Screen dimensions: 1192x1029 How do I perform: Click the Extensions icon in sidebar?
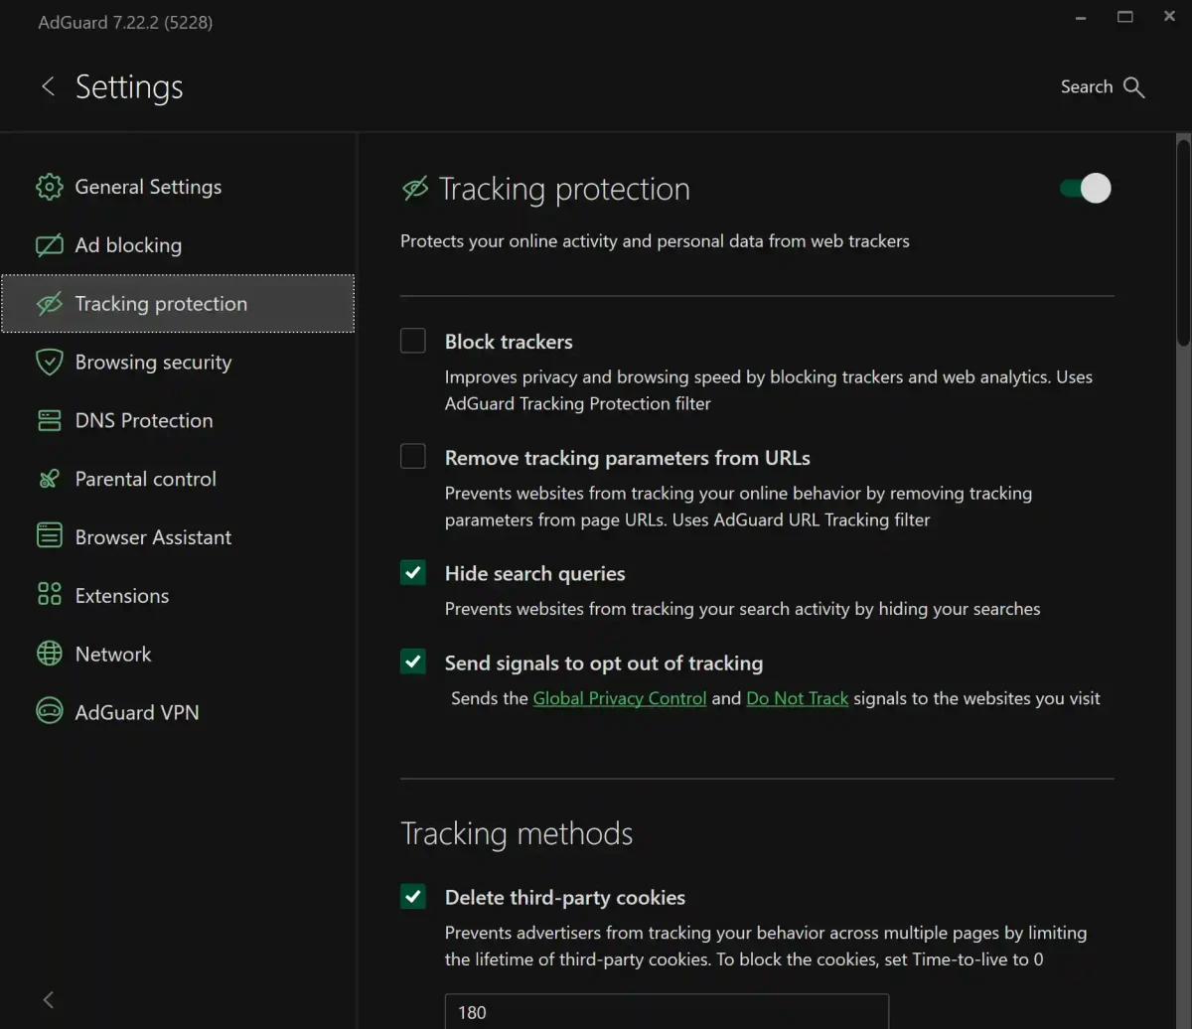[x=49, y=595]
